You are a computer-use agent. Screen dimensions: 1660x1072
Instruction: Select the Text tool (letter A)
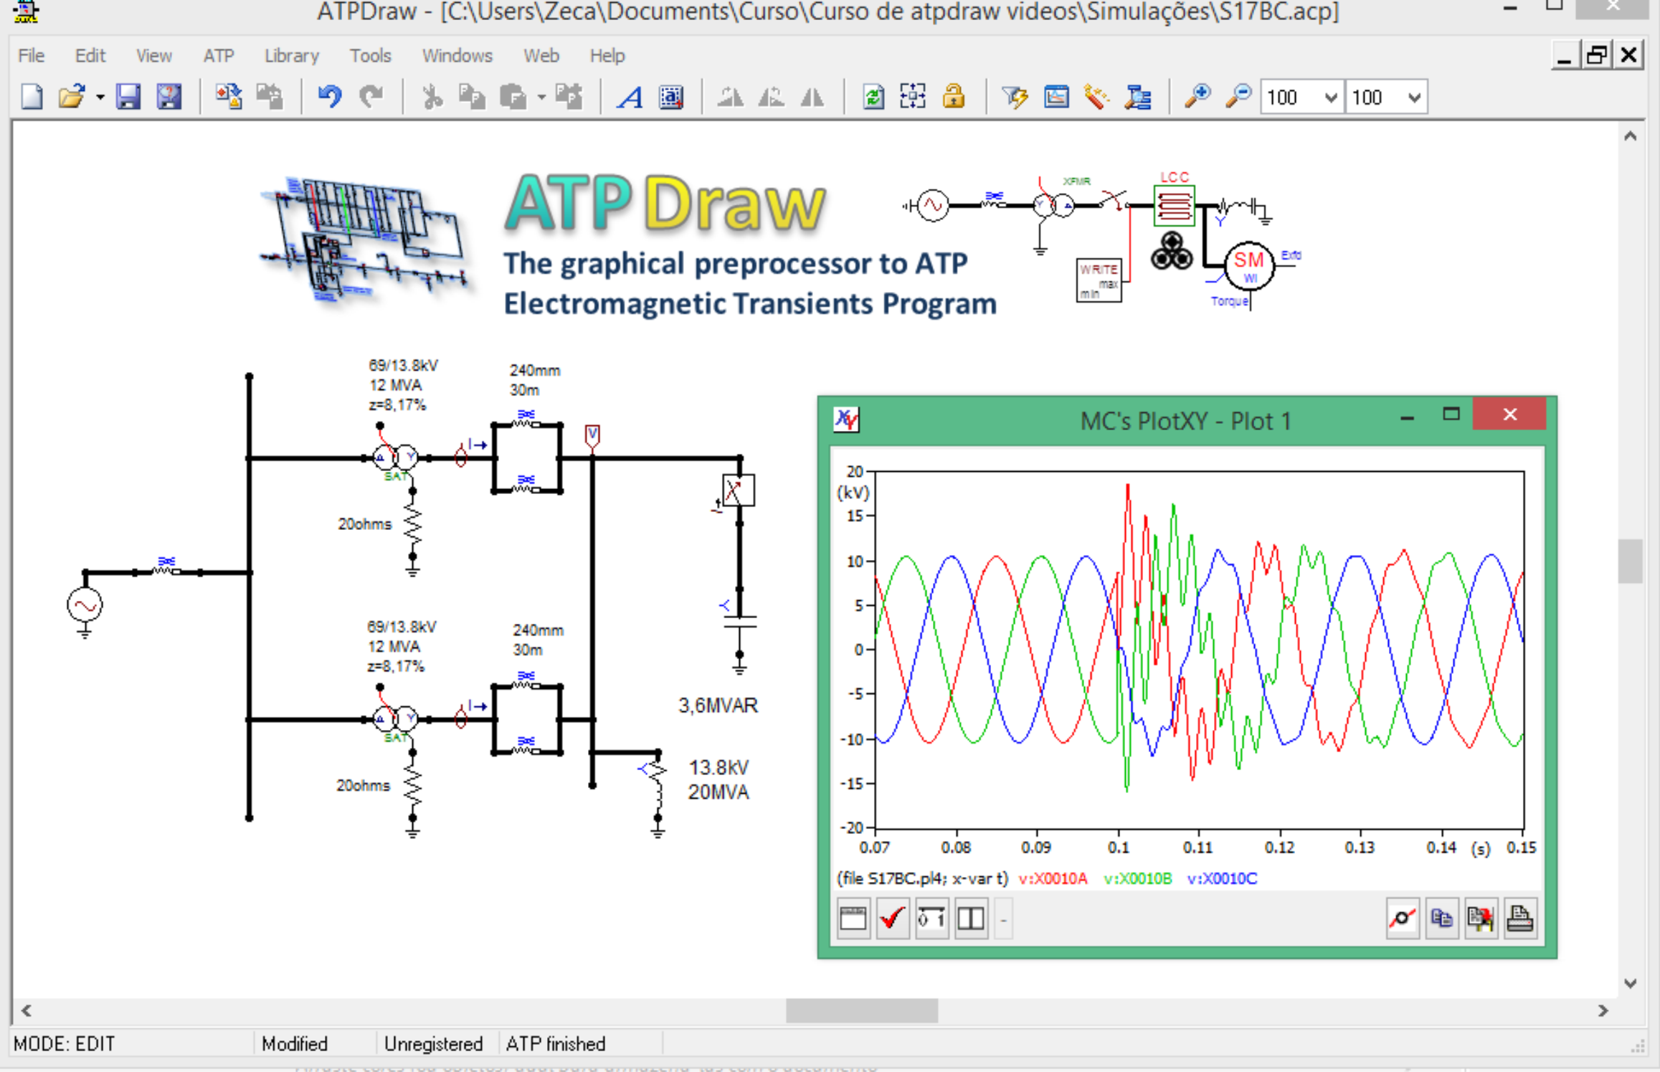coord(627,98)
